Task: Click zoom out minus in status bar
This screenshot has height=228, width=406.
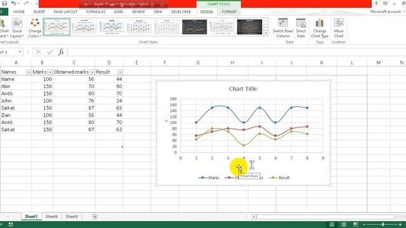Action: coord(364,225)
